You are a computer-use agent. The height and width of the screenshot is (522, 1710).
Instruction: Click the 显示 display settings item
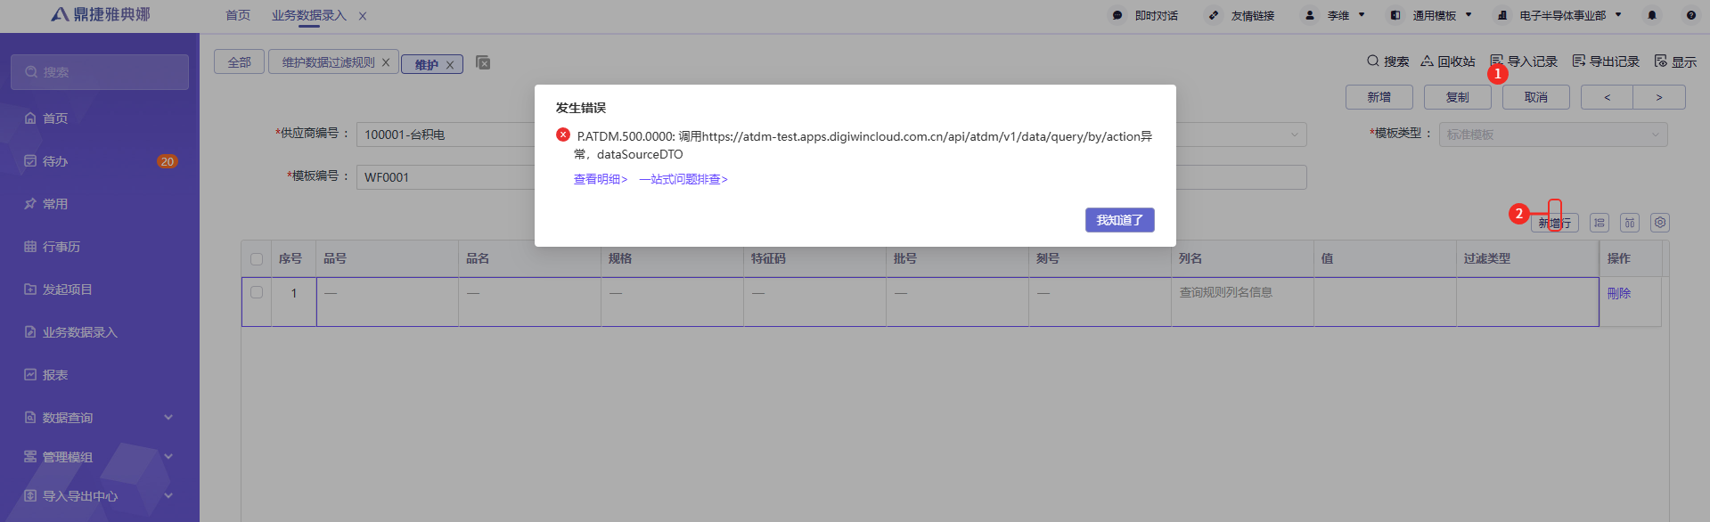[1675, 61]
